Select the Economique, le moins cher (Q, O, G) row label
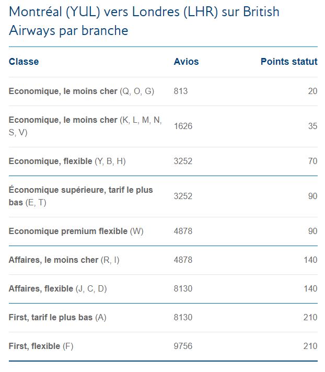Viewport: 325px width, 372px height. point(82,91)
